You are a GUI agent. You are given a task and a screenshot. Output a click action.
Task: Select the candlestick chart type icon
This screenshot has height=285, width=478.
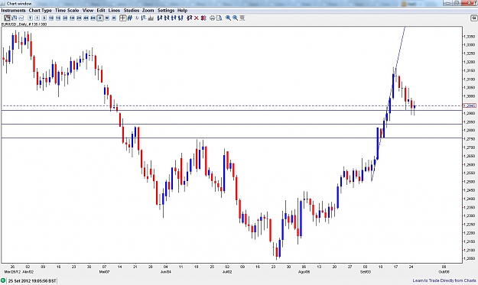click(x=8, y=18)
